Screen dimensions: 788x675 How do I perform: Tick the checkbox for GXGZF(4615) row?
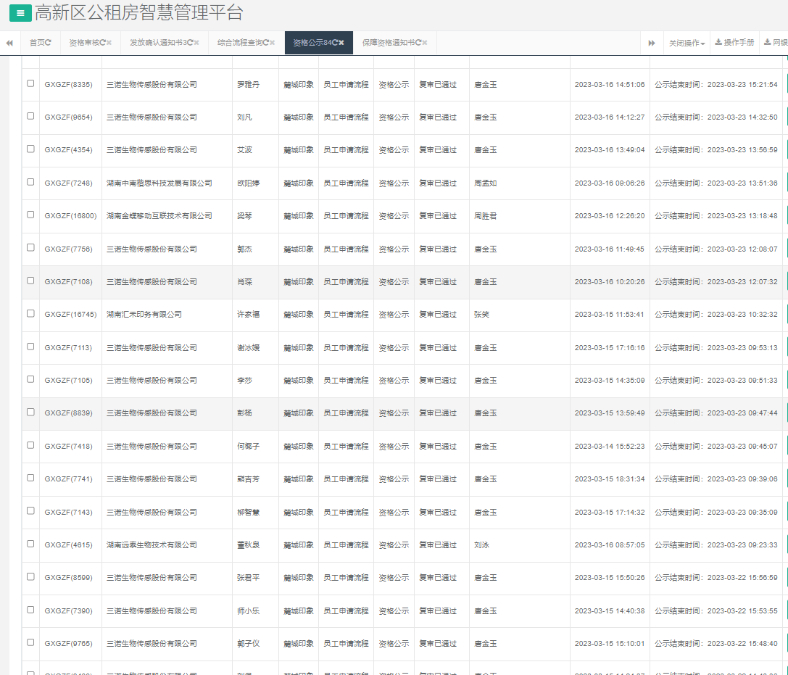(x=30, y=544)
